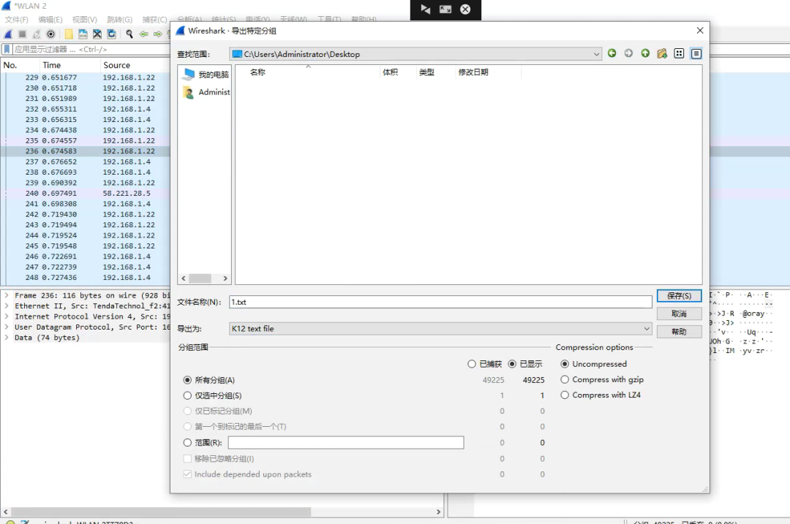Click the 保存(S) save button
This screenshot has height=524, width=790.
pos(679,296)
